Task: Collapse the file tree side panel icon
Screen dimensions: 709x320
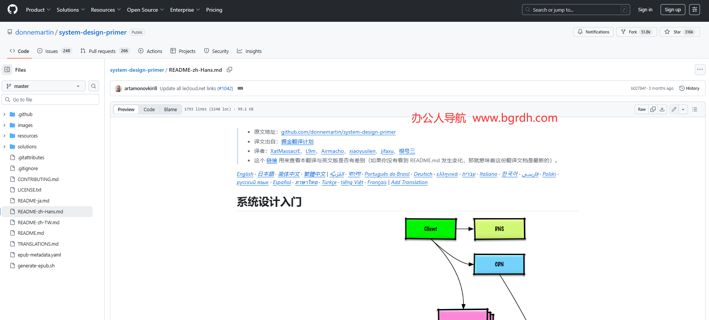Action: point(7,69)
